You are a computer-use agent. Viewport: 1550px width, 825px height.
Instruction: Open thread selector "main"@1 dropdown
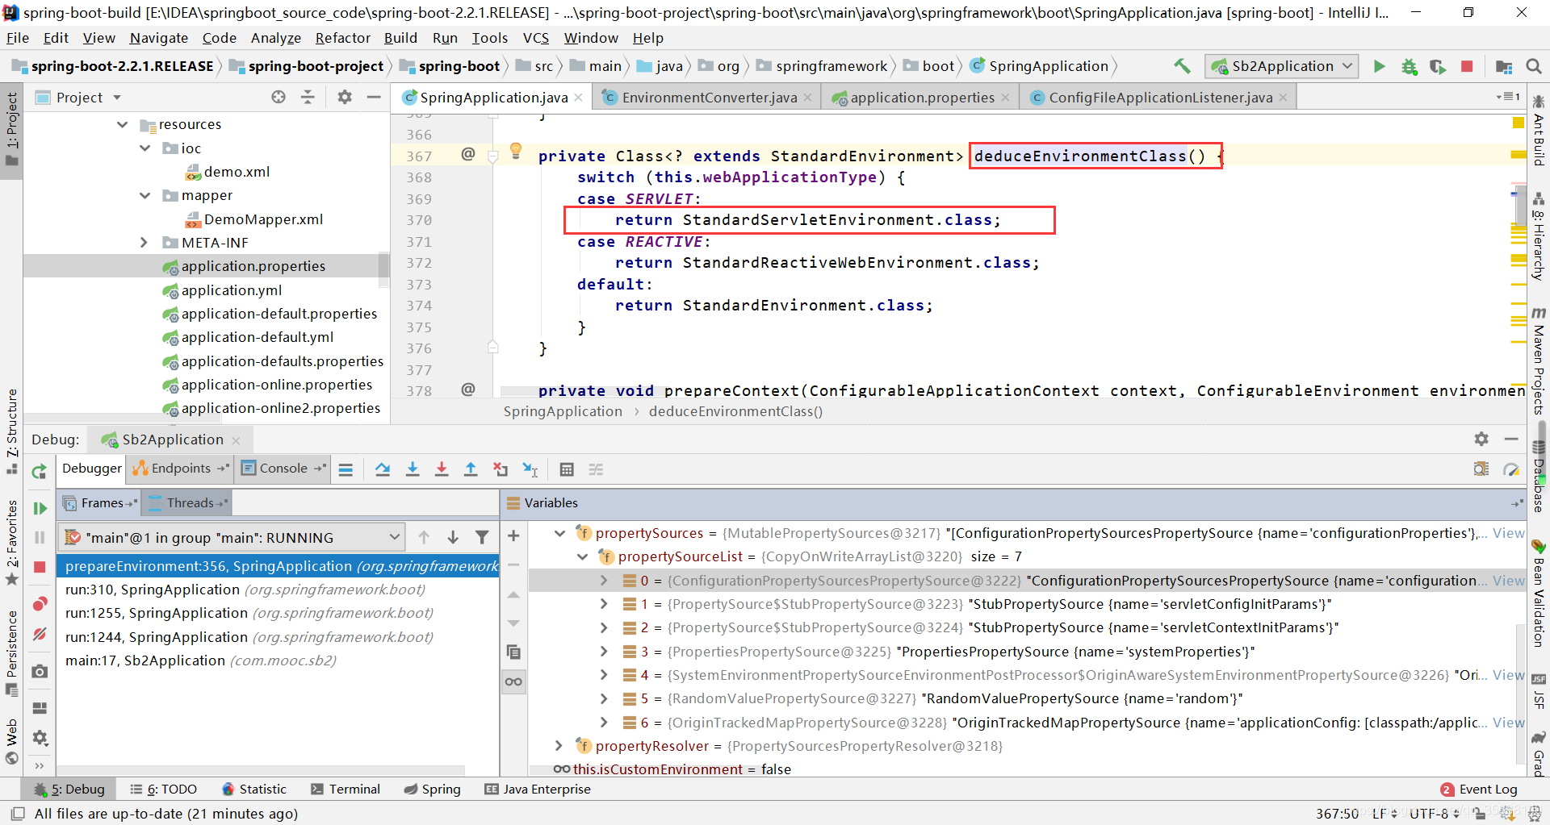click(232, 537)
